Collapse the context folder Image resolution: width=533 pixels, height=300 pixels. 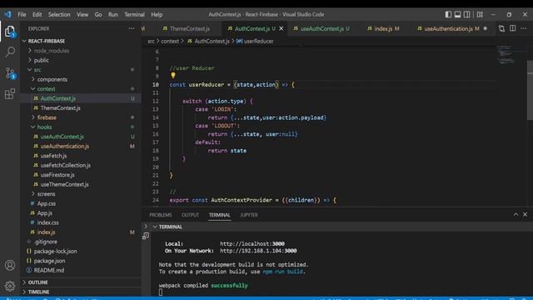tap(81, 89)
